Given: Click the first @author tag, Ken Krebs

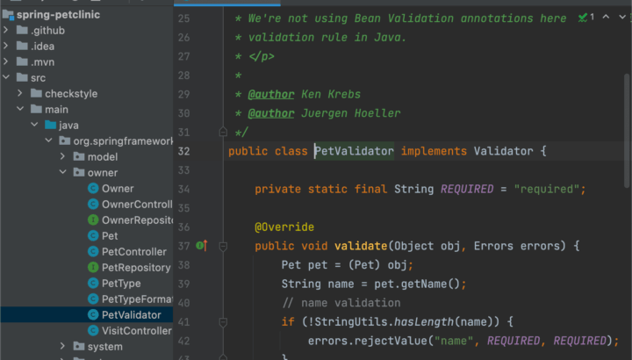Looking at the screenshot, I should [271, 94].
